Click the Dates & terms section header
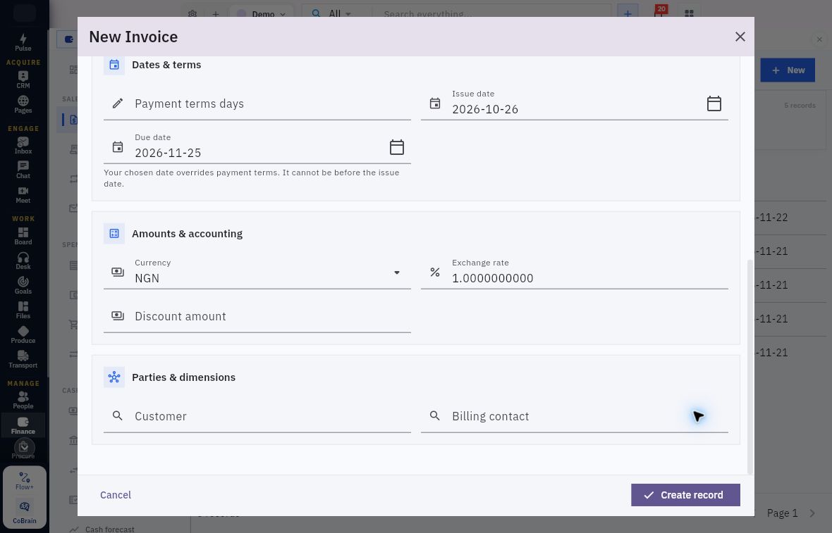The width and height of the screenshot is (832, 533). coord(166,65)
